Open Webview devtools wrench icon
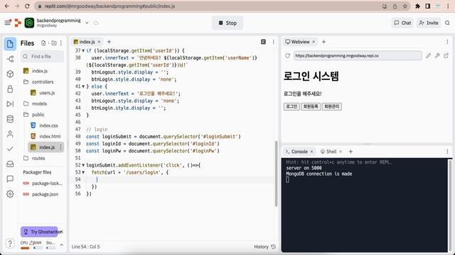The height and width of the screenshot is (255, 455). (x=437, y=55)
